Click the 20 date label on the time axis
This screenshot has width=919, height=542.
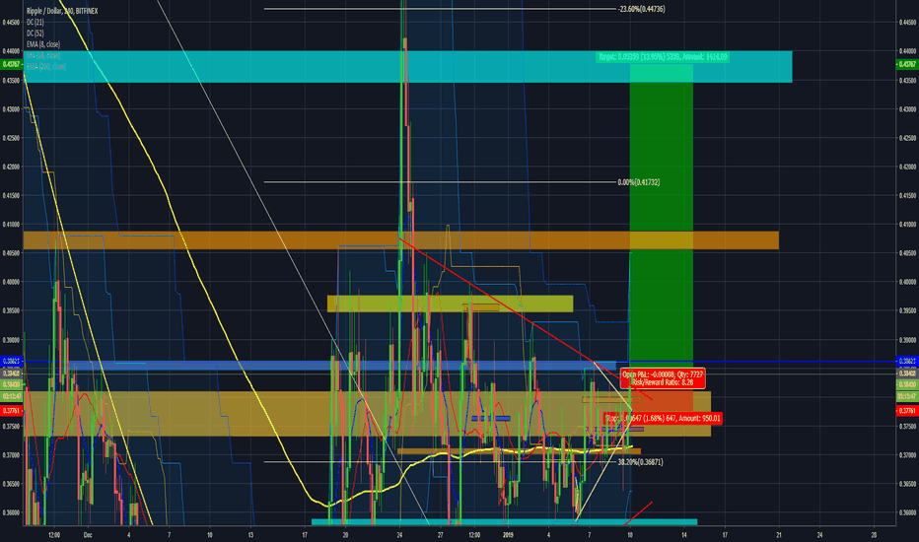[x=345, y=534]
